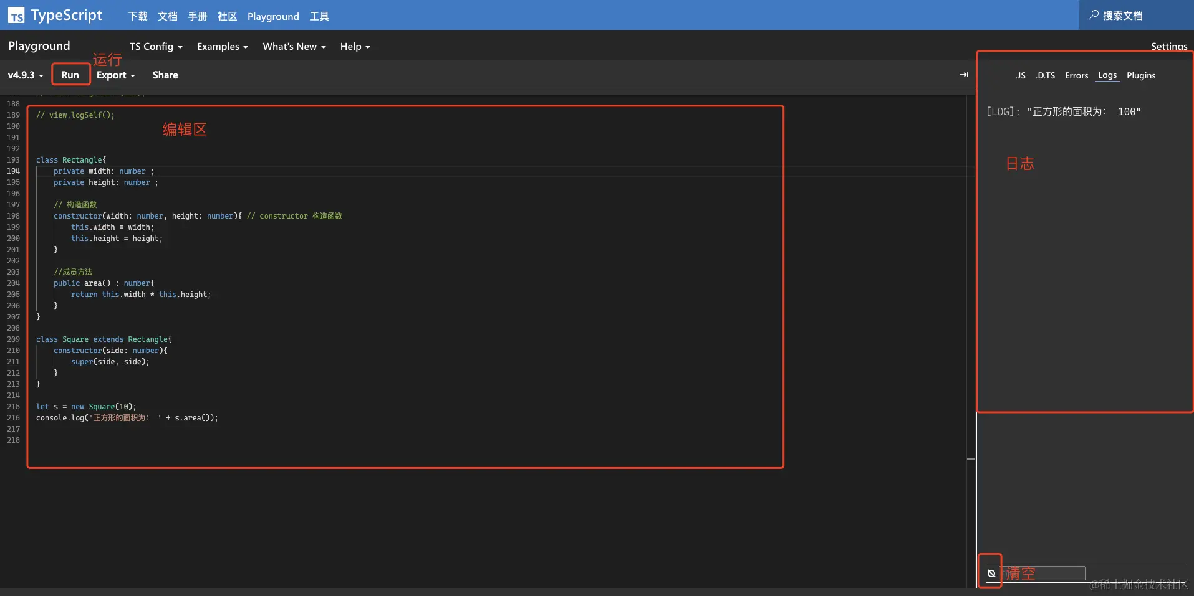Select the Logs tab

pyautogui.click(x=1107, y=75)
